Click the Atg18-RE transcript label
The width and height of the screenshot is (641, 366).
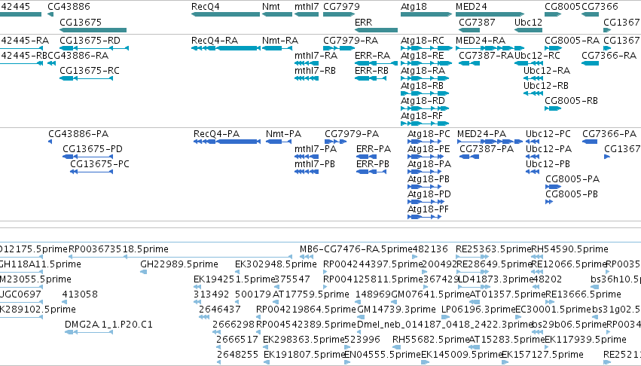[x=423, y=56]
